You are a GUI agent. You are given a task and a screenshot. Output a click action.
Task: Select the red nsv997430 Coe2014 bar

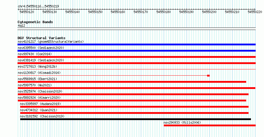coord(136,57)
